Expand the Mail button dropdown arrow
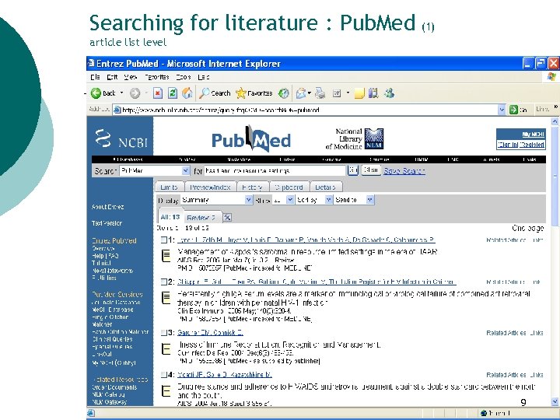The height and width of the screenshot is (420, 560). 310,93
